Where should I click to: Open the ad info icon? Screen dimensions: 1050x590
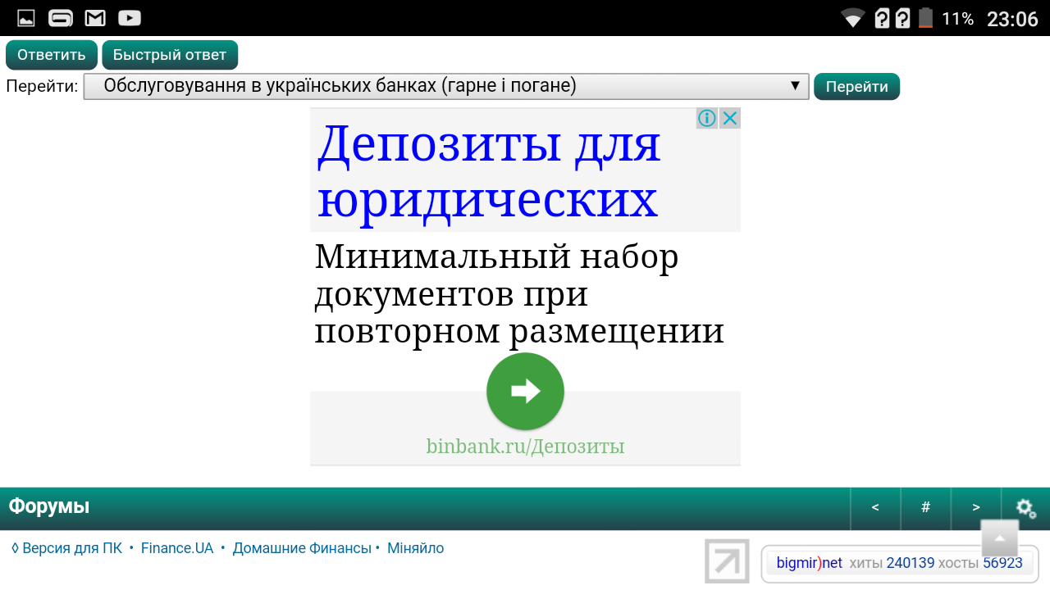[x=707, y=118]
